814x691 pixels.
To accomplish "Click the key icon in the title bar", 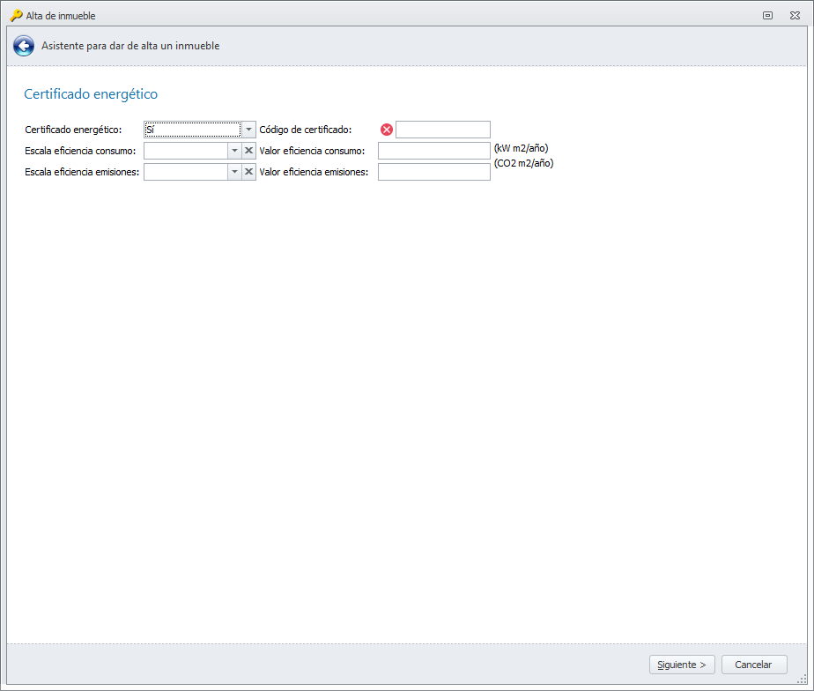I will (16, 16).
